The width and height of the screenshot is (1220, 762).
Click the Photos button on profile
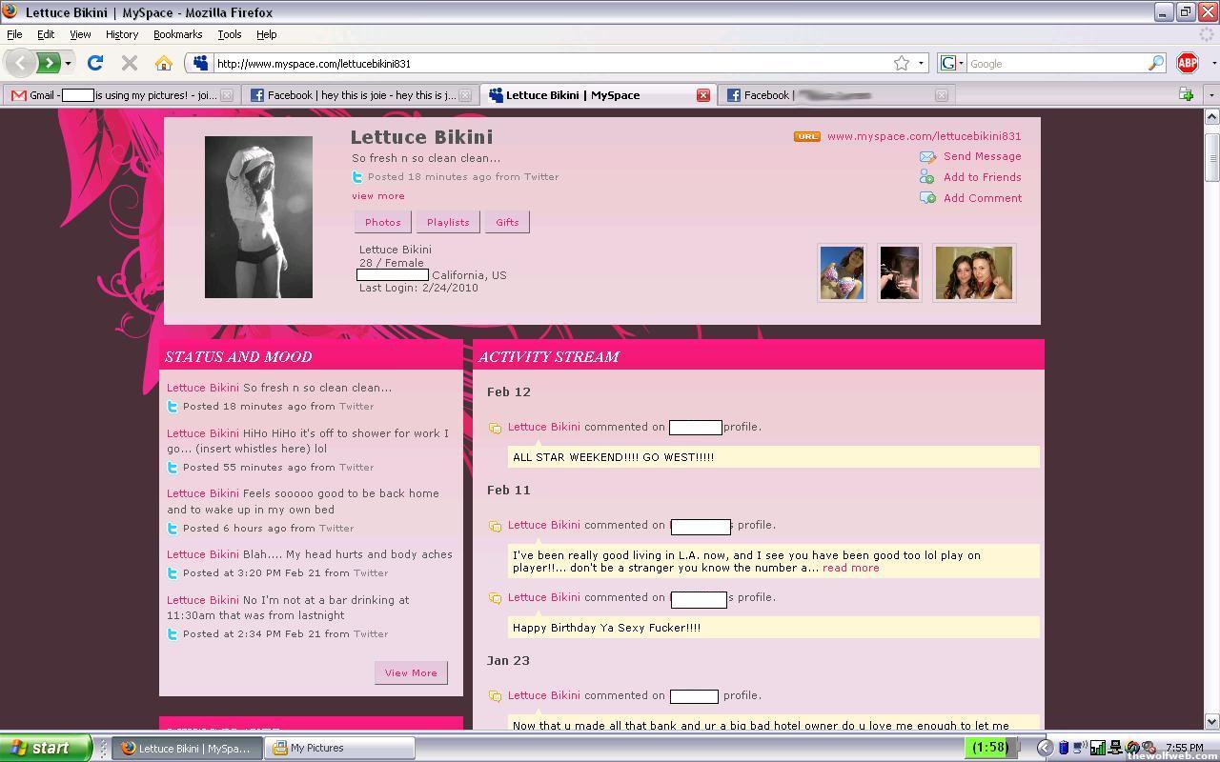point(382,222)
